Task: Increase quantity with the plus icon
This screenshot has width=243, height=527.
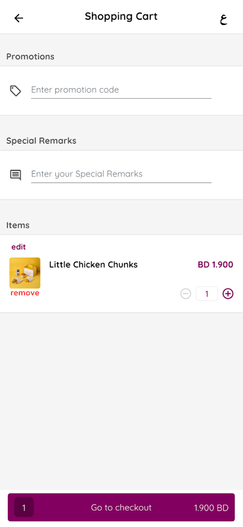Action: click(228, 294)
